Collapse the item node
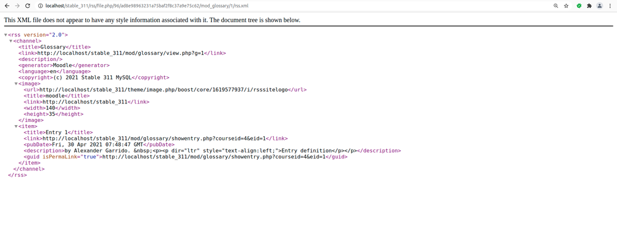Viewport: 617px width, 231px height. 16,126
